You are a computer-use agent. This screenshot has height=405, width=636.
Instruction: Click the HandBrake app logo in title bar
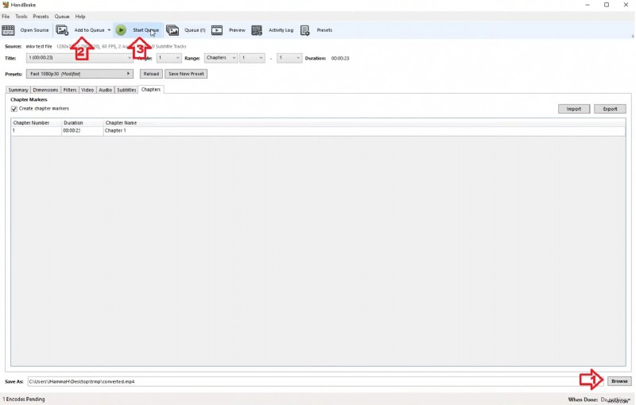pos(6,5)
